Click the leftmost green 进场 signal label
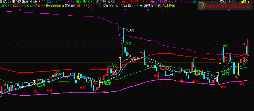 [x=41, y=85]
